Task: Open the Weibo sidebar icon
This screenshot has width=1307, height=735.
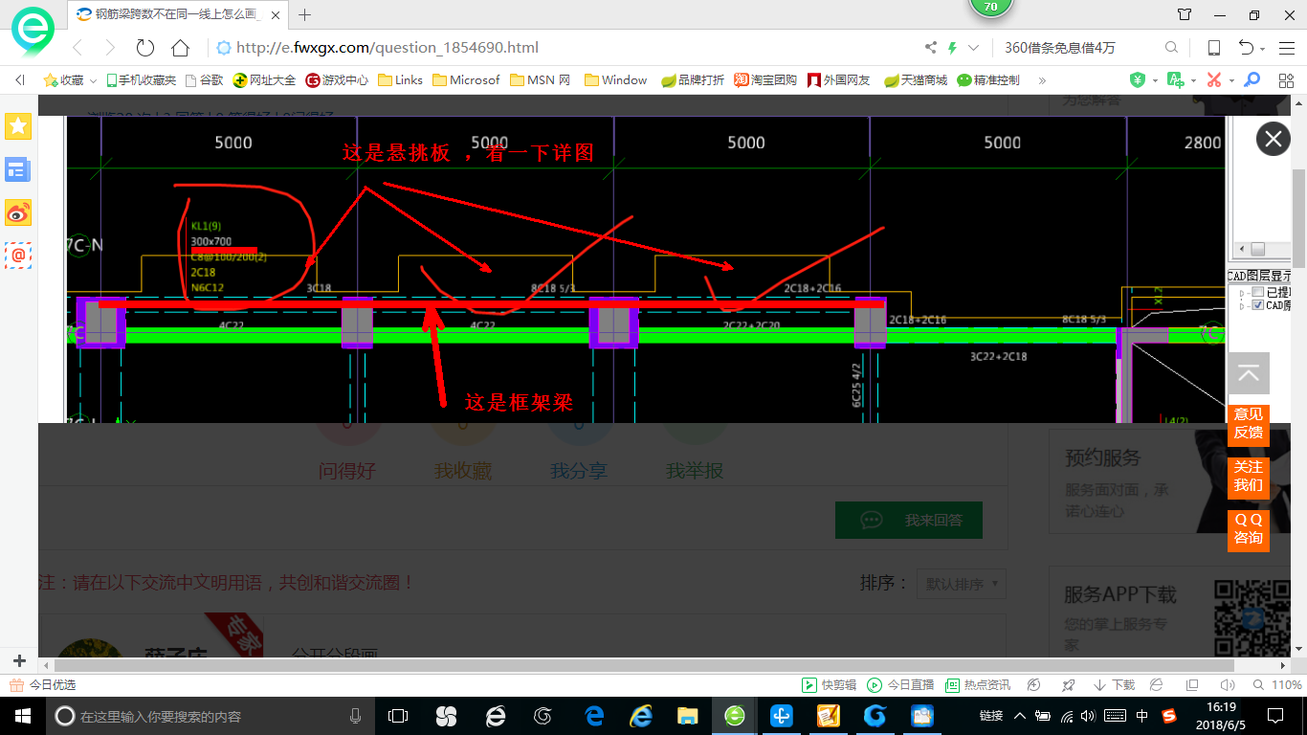Action: coord(18,212)
